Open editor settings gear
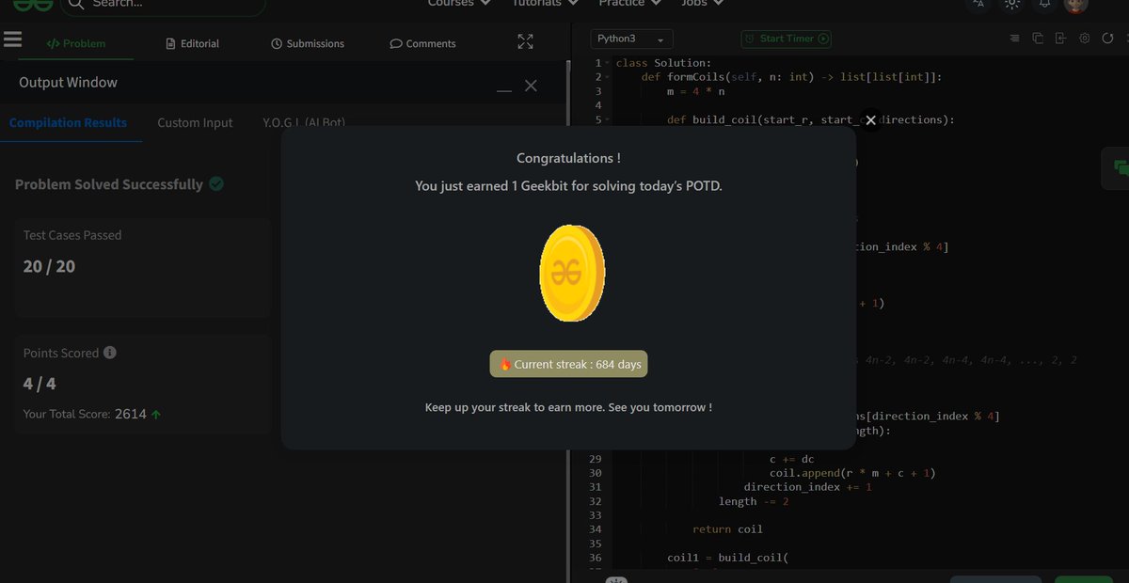This screenshot has height=583, width=1129. (x=1084, y=39)
